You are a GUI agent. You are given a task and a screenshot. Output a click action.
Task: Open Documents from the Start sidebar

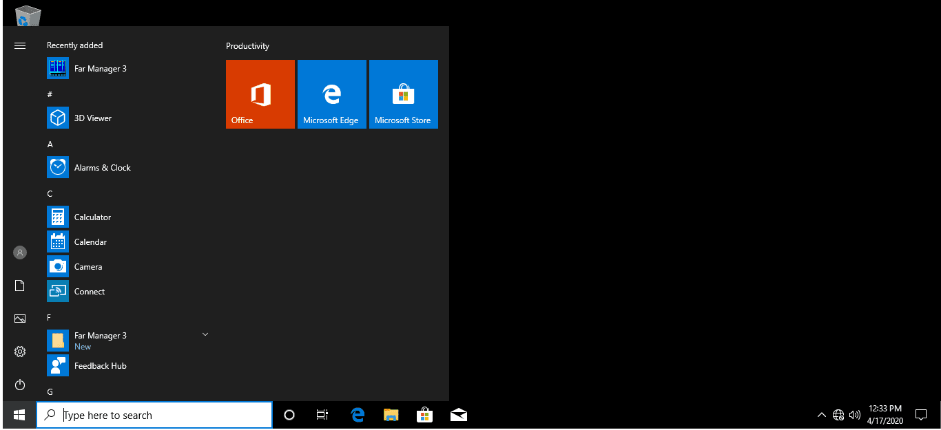[x=20, y=286]
